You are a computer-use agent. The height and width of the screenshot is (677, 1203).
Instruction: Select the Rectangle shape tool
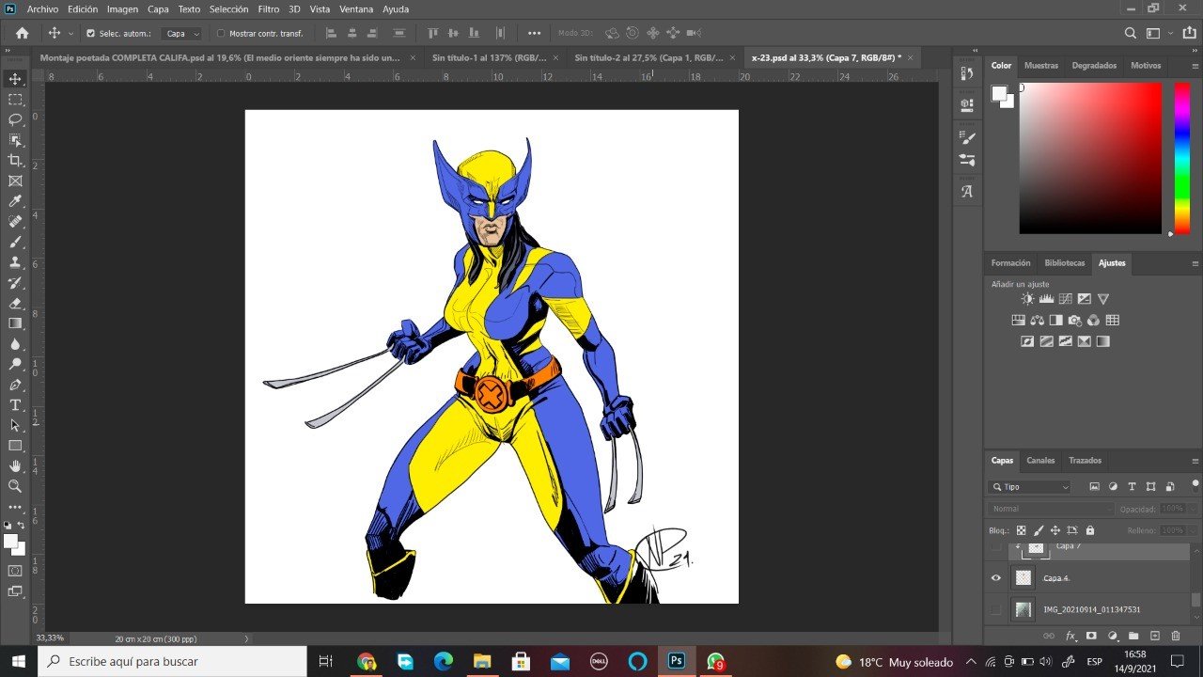click(x=15, y=446)
